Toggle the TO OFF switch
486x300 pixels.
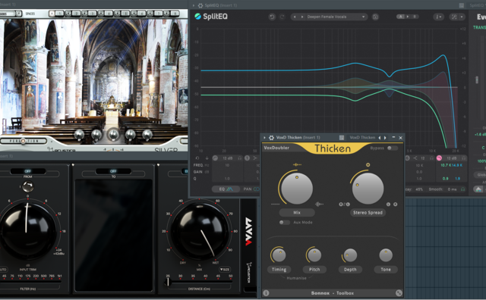113,171
